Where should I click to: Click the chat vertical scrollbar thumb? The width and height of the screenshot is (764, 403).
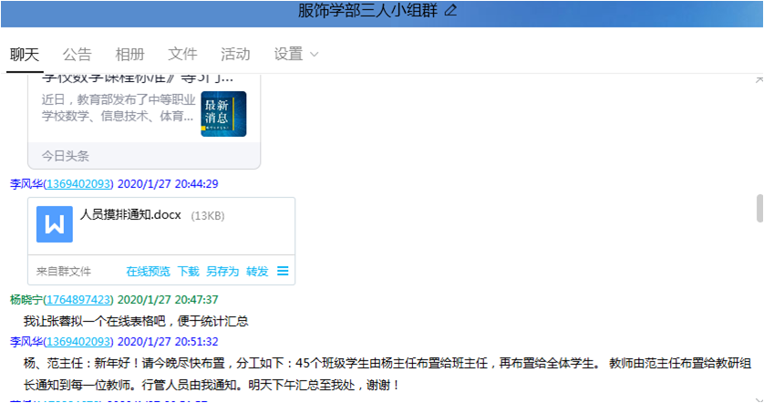tap(759, 208)
